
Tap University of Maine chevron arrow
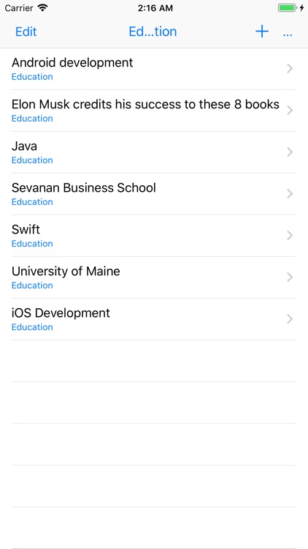pos(290,277)
